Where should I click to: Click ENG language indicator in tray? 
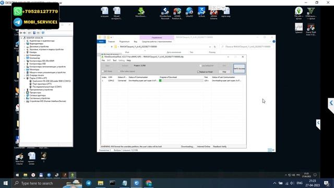click(x=300, y=183)
